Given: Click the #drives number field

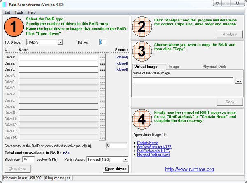Looking at the screenshot, I should [103, 42].
